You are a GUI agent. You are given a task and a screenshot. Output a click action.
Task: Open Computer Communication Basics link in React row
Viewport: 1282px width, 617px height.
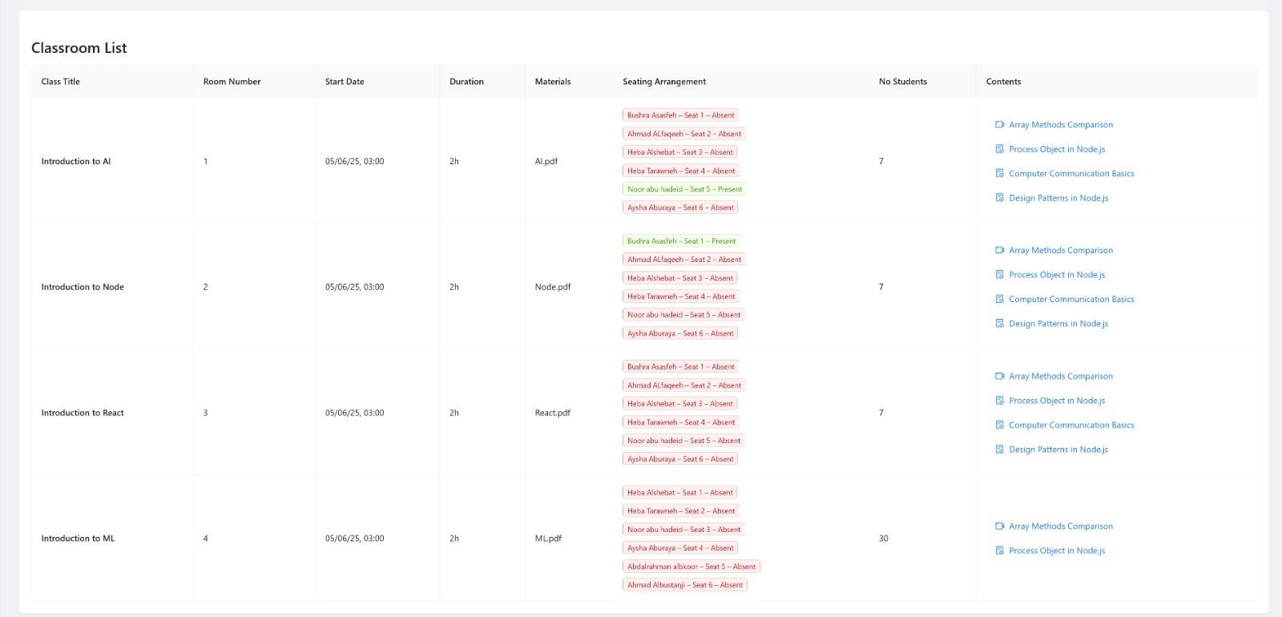(x=1070, y=425)
